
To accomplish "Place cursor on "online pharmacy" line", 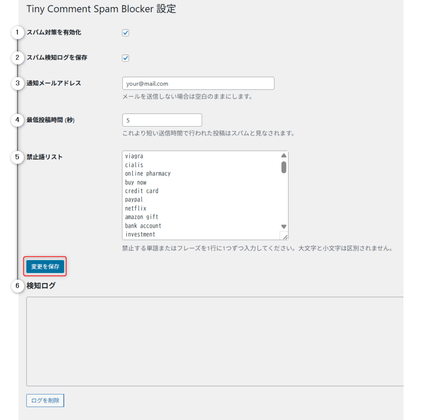I will (x=148, y=174).
